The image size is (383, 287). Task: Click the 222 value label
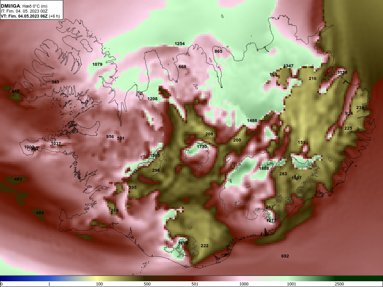(205, 246)
